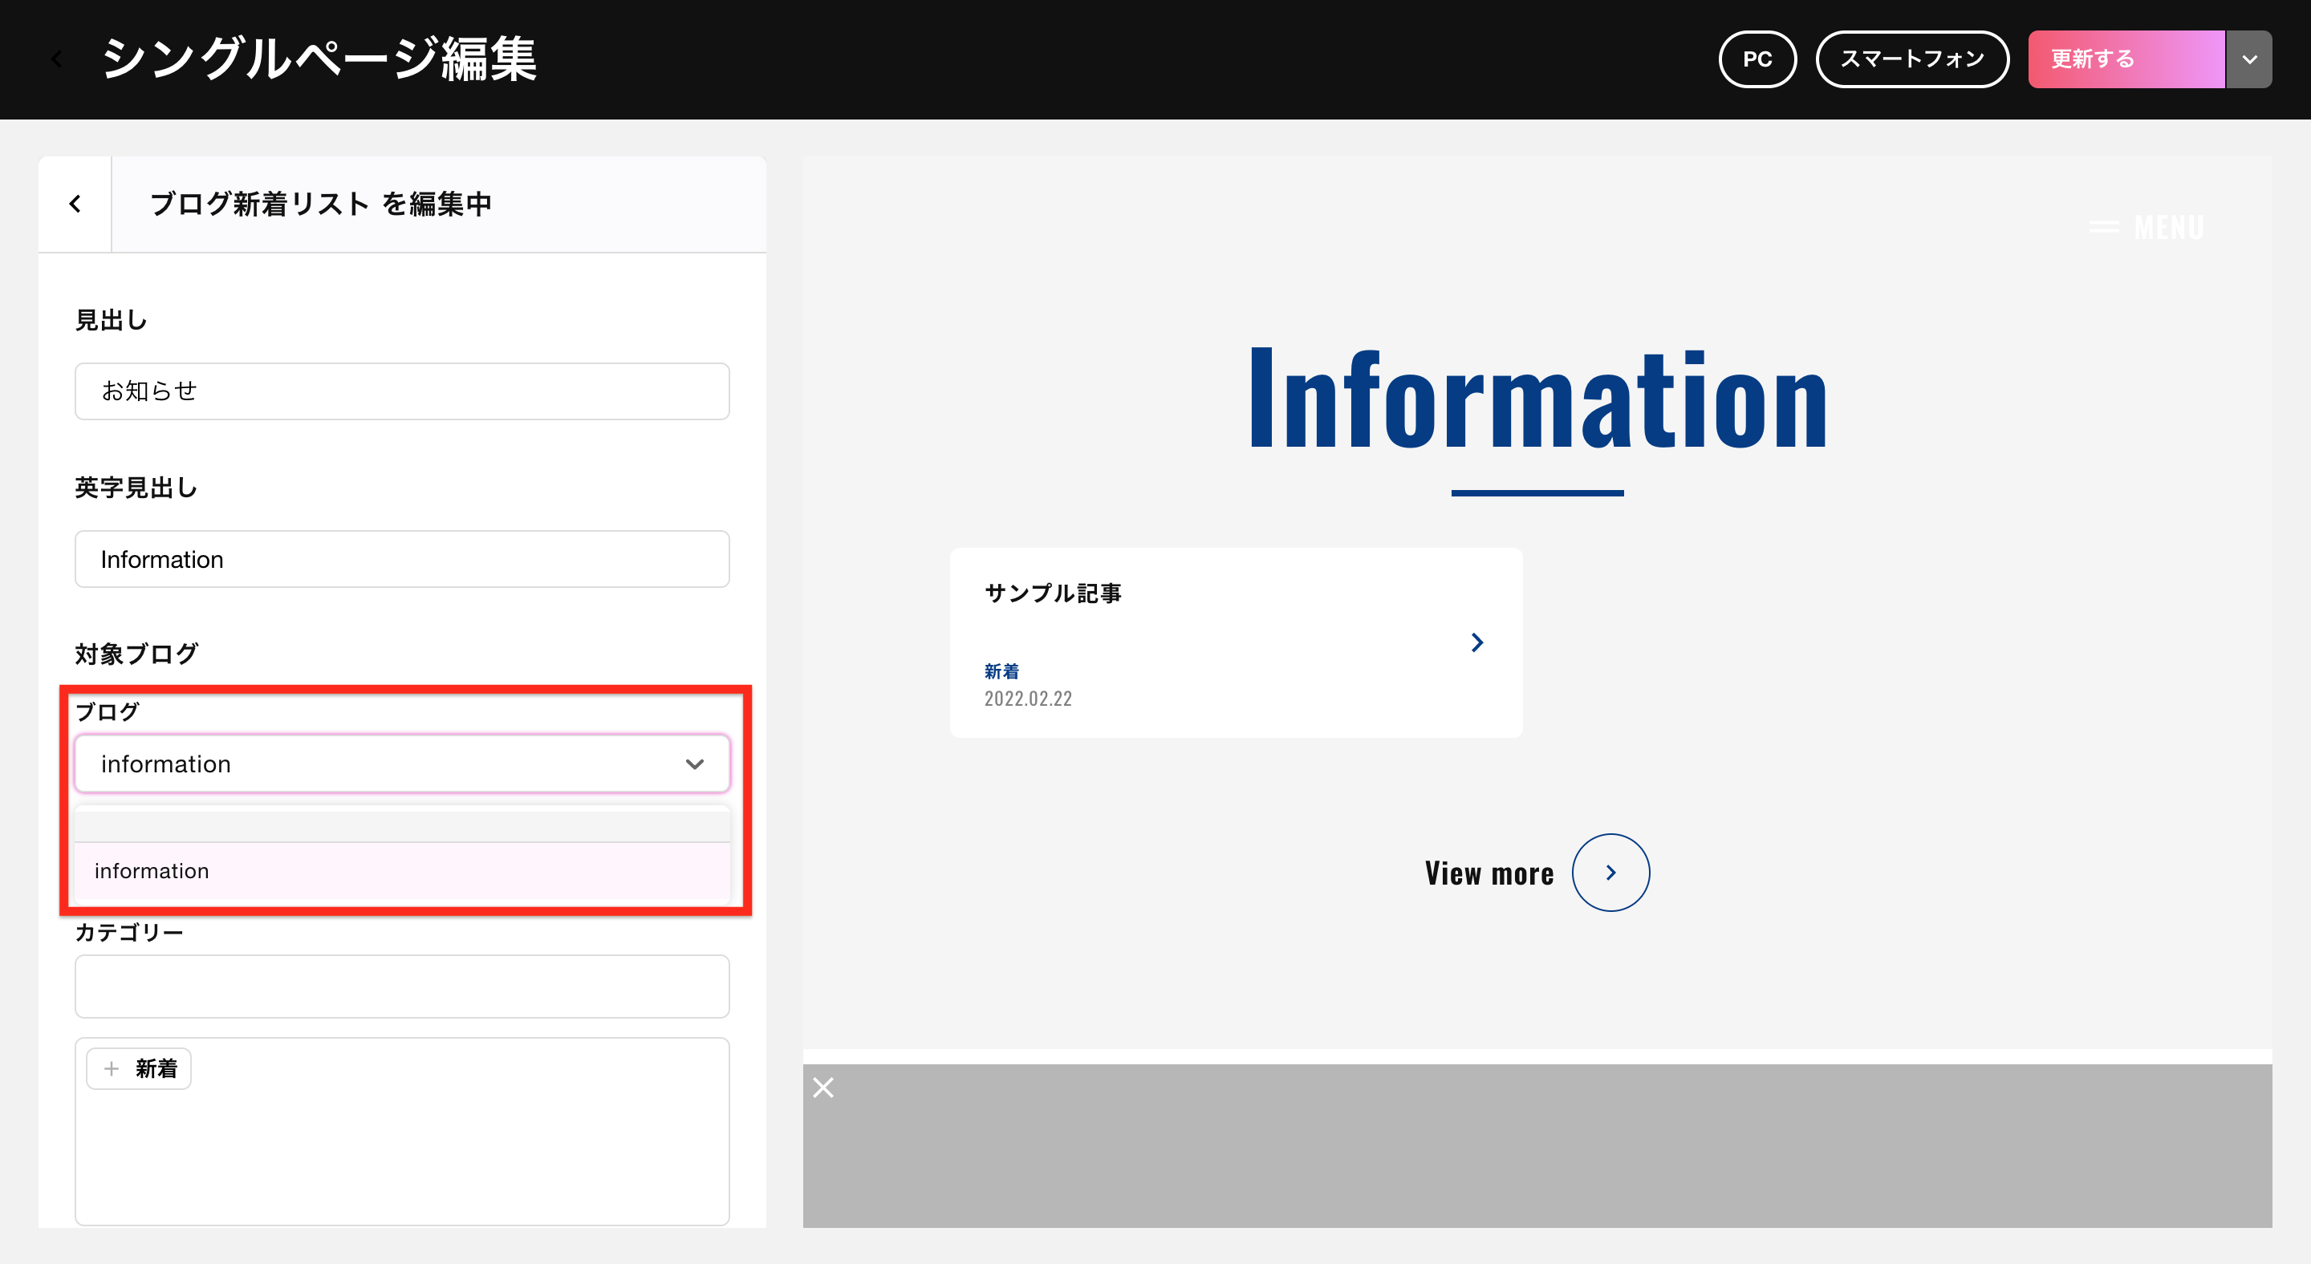
Task: Click the 英字見出し input containing Information
Action: coord(402,559)
